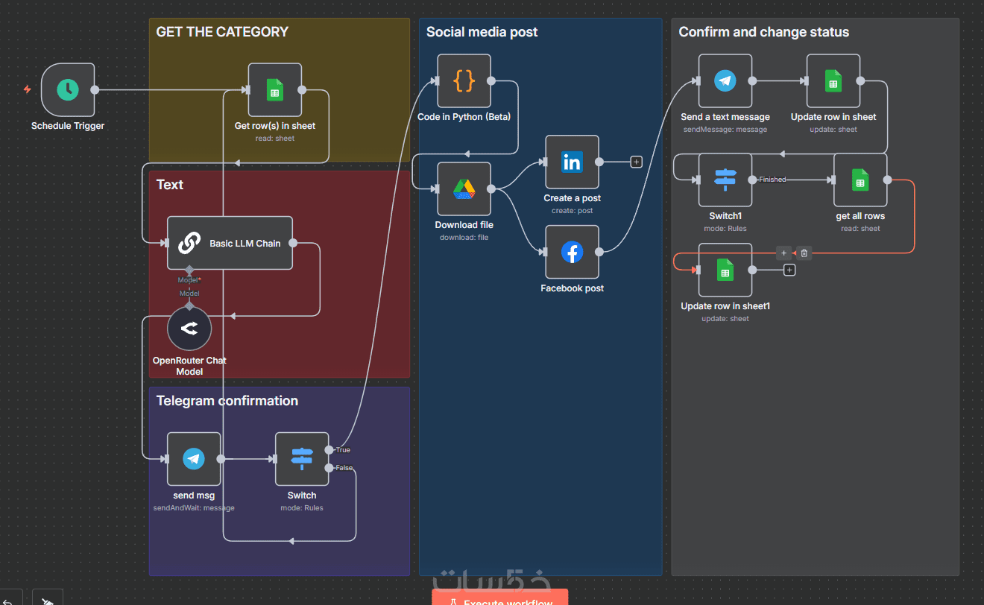Open the Facebook post node
Screen dimensions: 984x605
[x=572, y=252]
